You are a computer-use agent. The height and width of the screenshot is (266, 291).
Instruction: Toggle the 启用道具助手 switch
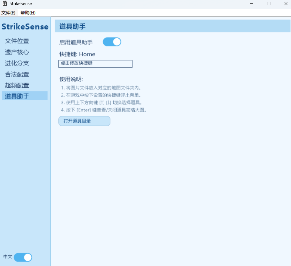112,42
